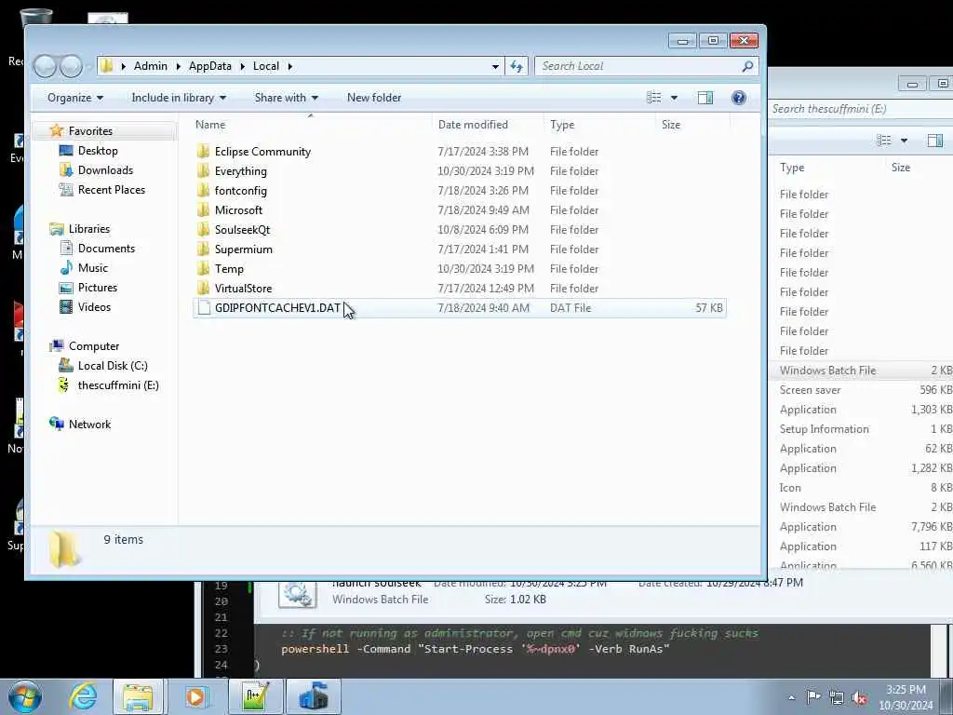The height and width of the screenshot is (715, 953).
Task: Open Recent Places in the navigation pane
Action: [112, 190]
